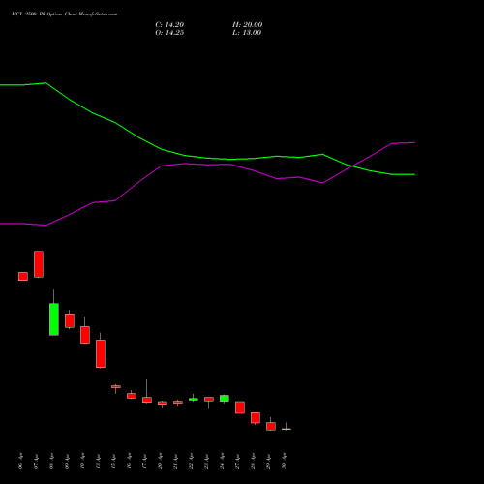Select the 13 Apr date label

98,461
